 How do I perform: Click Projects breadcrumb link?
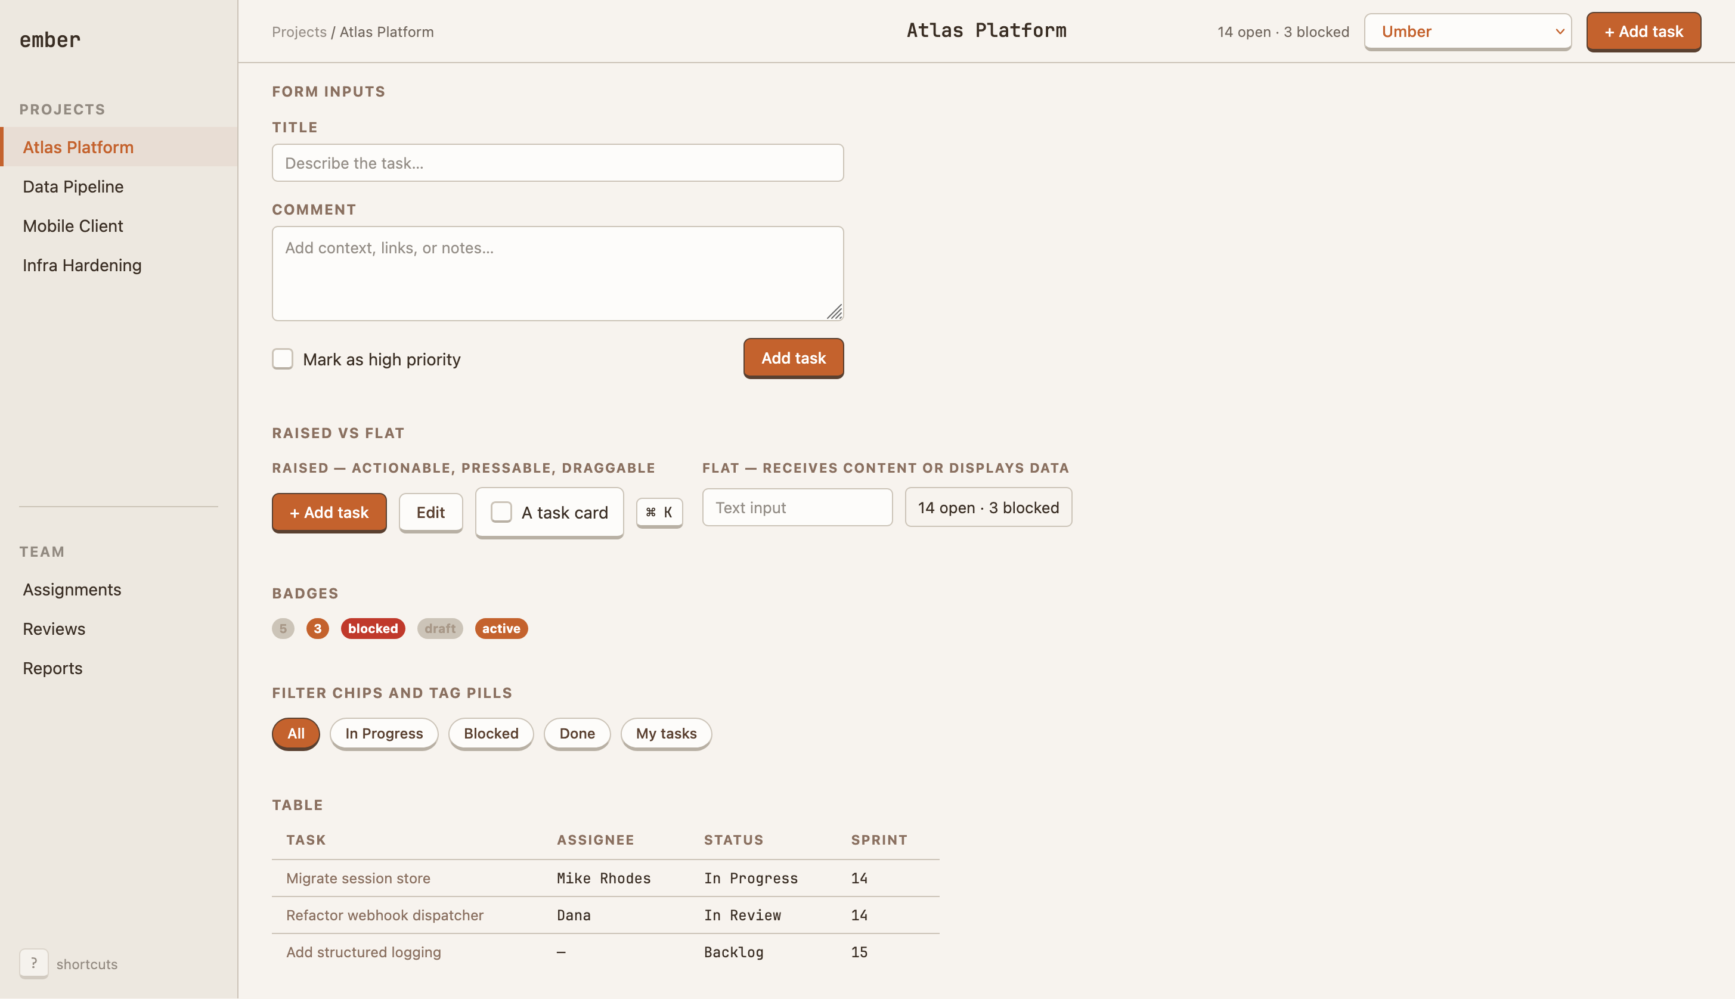tap(299, 32)
